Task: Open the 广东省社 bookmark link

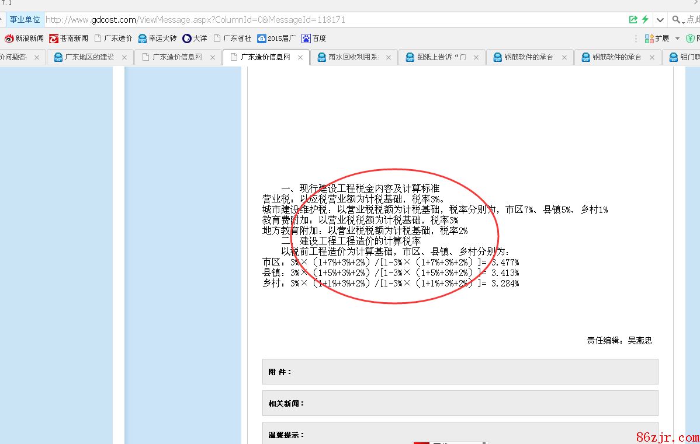Action: click(233, 39)
